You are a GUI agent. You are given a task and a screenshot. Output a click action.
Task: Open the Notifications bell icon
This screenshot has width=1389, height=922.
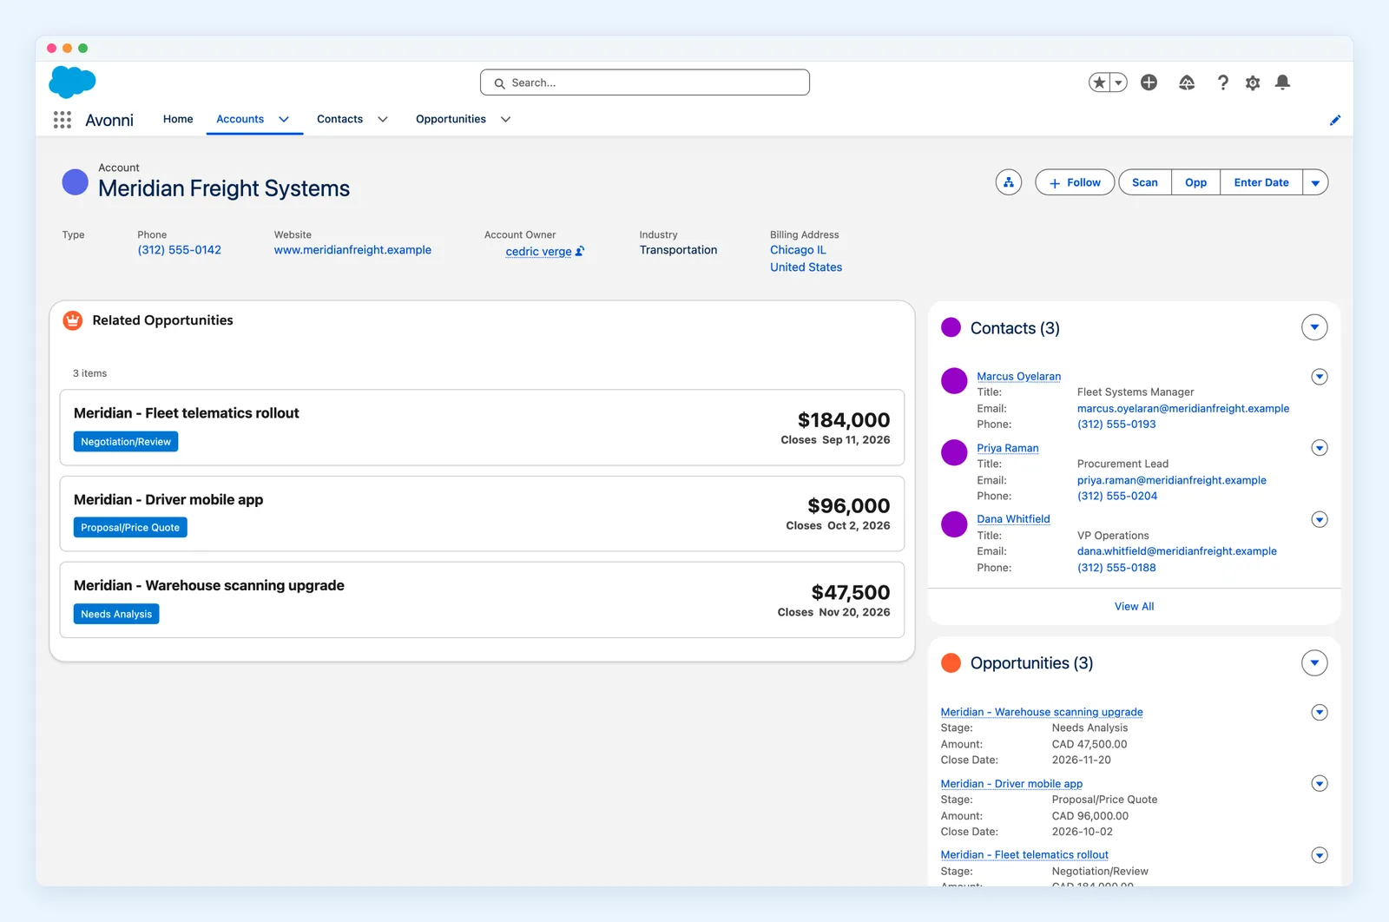click(x=1282, y=82)
